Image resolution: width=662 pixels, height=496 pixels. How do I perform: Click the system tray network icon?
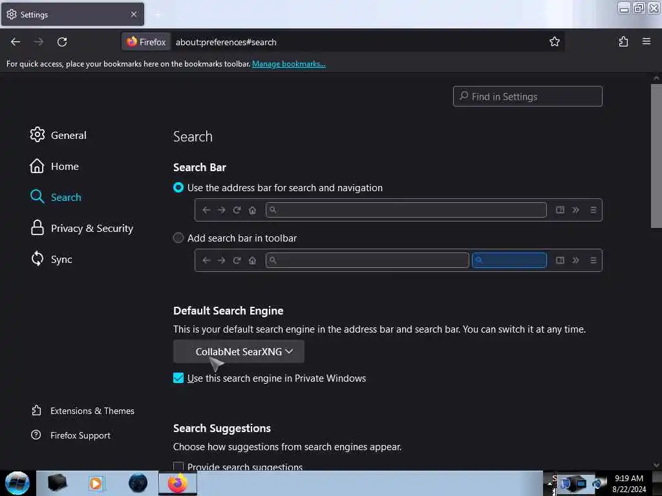pyautogui.click(x=576, y=483)
